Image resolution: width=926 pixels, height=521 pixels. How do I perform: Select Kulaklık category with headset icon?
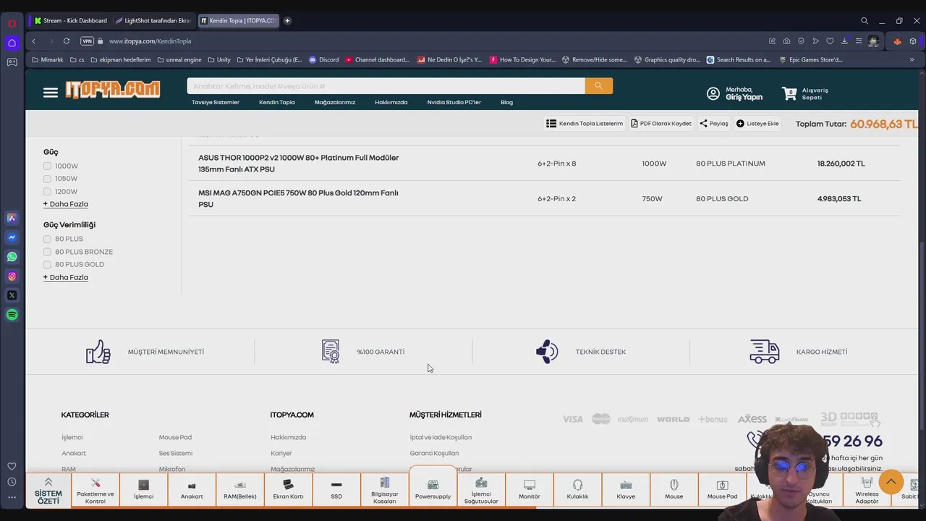[577, 490]
